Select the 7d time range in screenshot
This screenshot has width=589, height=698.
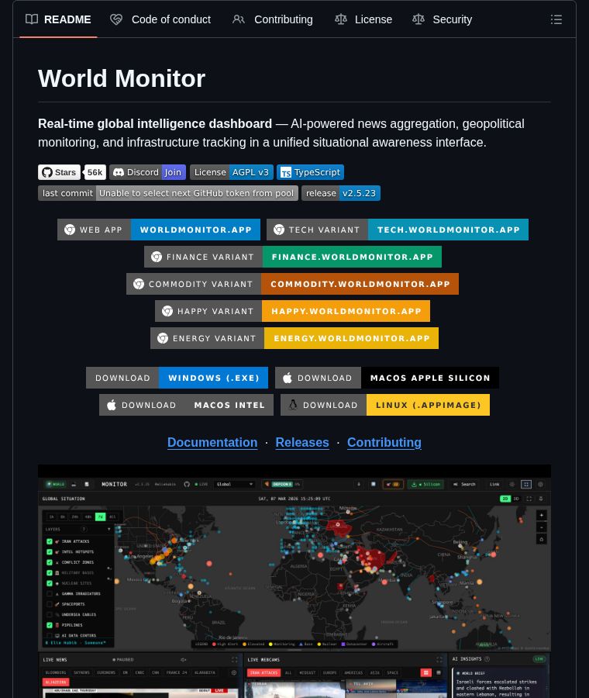101,517
